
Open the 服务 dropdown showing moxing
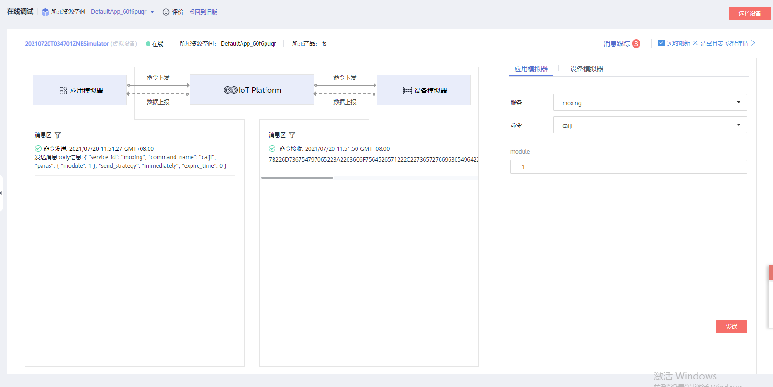[649, 103]
